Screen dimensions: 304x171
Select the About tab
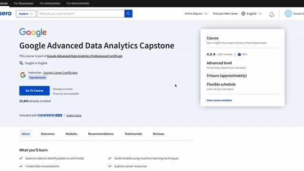[26, 134]
